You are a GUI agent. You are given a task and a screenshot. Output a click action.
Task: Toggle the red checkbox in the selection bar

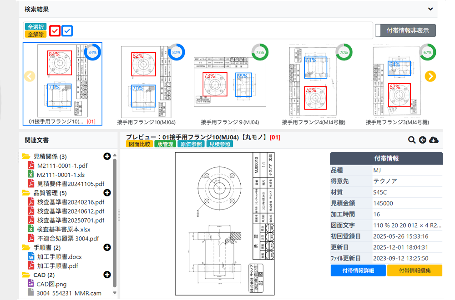click(54, 30)
